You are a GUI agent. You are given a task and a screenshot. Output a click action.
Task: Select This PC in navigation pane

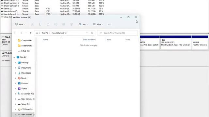coord(21,57)
